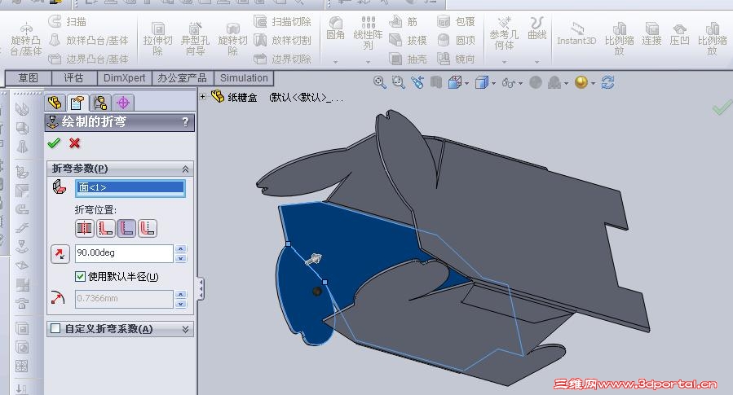Expand the 自定义折弯系数(A) section
This screenshot has height=395, width=733.
tap(185, 329)
